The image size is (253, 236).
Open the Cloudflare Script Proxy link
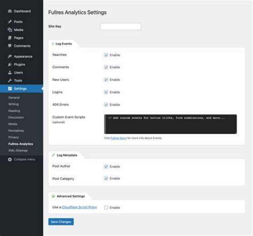[x=79, y=207]
